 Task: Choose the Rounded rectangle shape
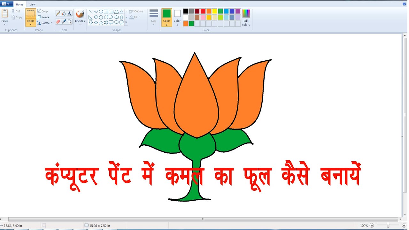tap(111, 12)
